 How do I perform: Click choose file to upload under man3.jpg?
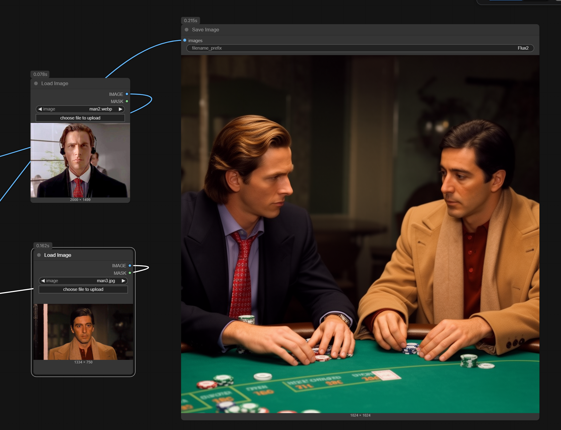(83, 289)
